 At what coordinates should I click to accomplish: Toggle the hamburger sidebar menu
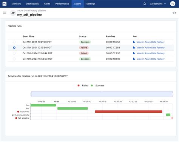tap(5, 13)
